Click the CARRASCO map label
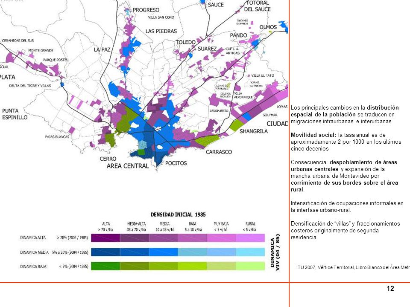Screen dimensions: 410x307 [219, 152]
